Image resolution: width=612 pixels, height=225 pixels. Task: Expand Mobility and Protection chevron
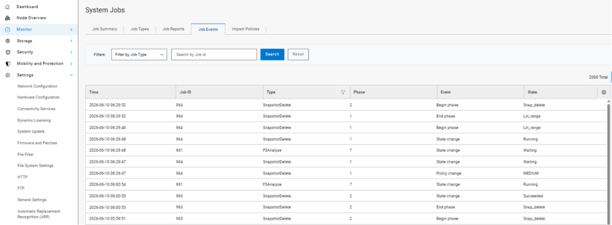(71, 64)
